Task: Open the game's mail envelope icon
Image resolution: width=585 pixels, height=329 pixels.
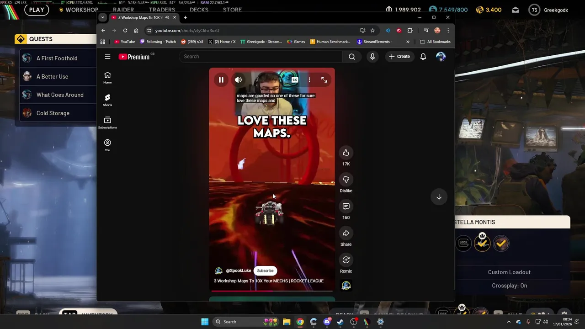Action: (x=516, y=10)
